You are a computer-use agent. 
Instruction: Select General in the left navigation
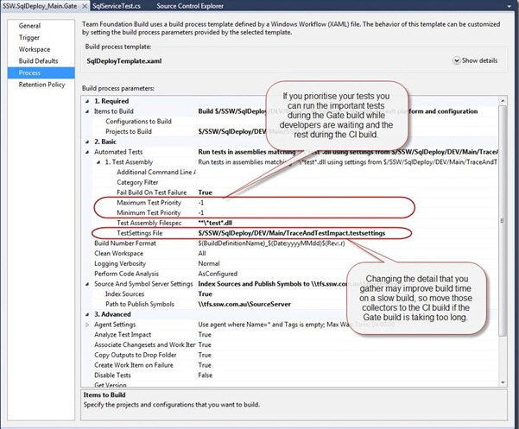tap(30, 27)
